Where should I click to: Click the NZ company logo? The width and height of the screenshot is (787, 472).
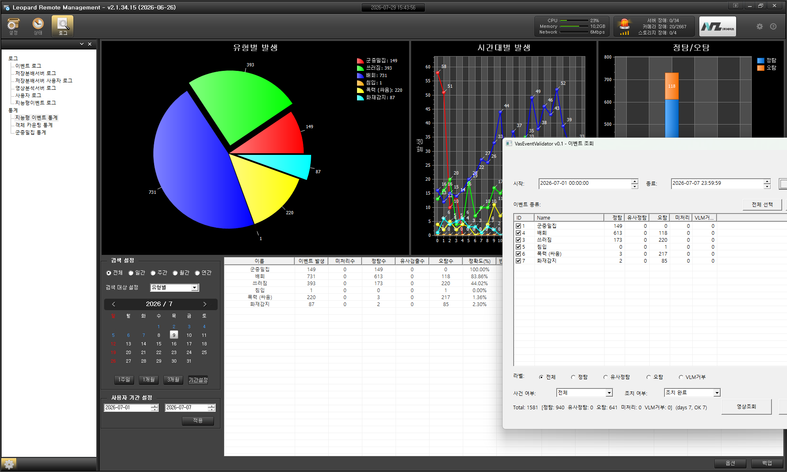[x=717, y=27]
